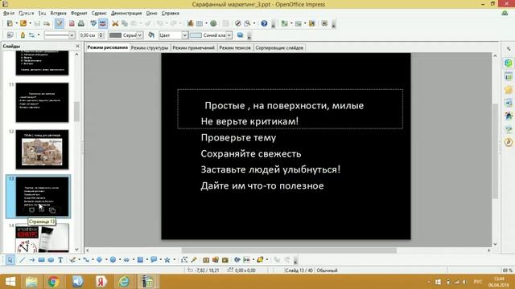Select the Rectangle tool
The height and width of the screenshot is (289, 515).
(41, 260)
